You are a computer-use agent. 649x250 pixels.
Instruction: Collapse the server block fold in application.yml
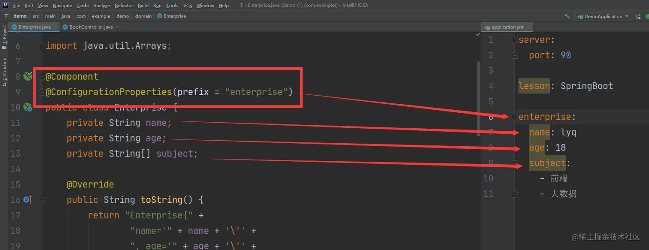[515, 40]
